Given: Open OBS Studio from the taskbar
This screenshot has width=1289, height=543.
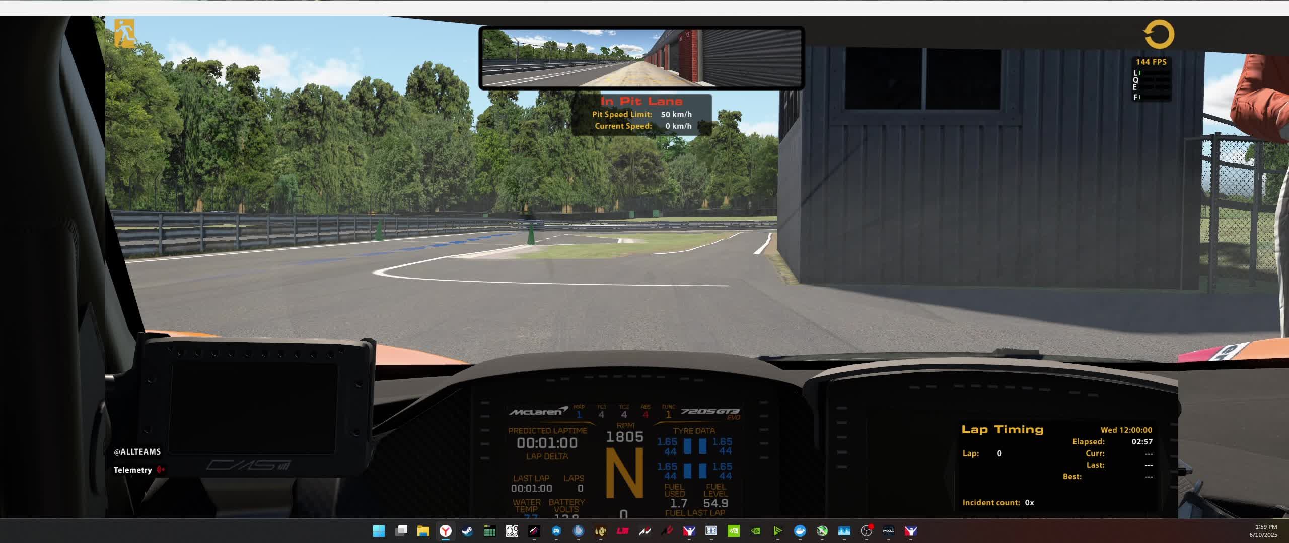Looking at the screenshot, I should (x=866, y=531).
